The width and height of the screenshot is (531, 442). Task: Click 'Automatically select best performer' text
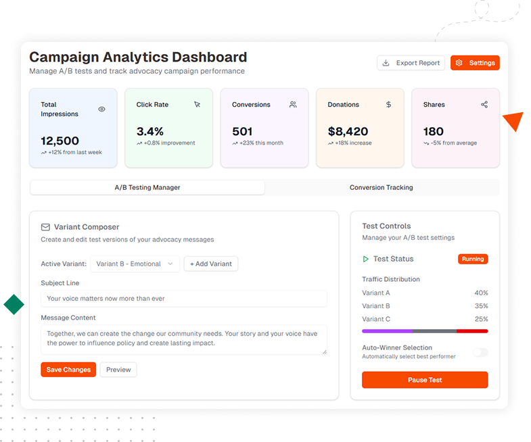click(x=409, y=356)
